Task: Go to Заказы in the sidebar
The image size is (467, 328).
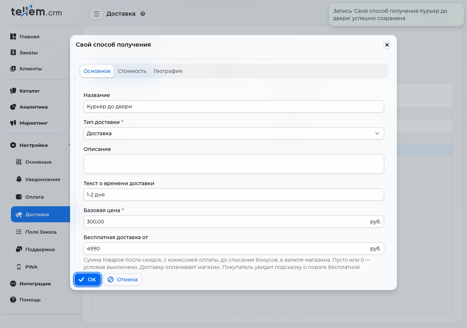Action: [x=28, y=52]
